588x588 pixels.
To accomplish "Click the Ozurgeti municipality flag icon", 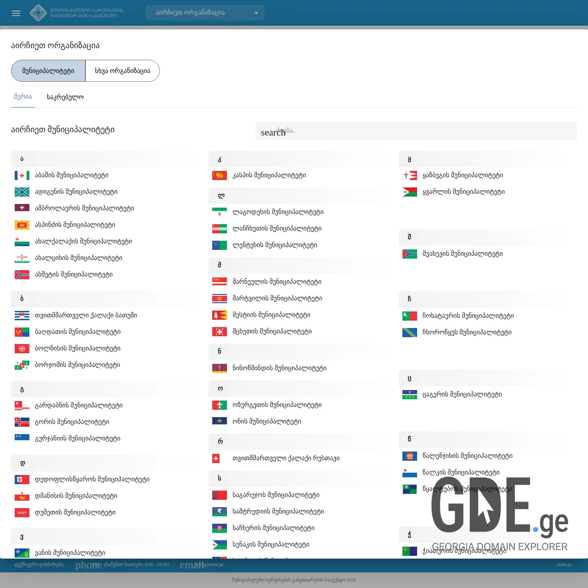I will pyautogui.click(x=220, y=405).
